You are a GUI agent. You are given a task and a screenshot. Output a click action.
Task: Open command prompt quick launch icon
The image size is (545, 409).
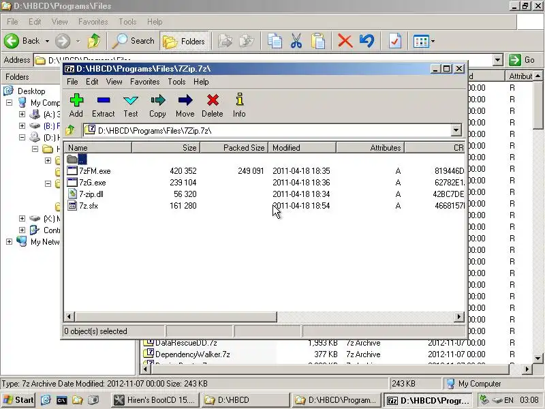[61, 400]
